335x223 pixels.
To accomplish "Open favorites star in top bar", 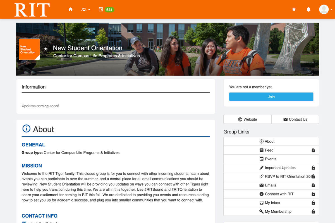I will pos(294,9).
